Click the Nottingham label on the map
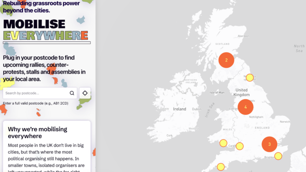This screenshot has height=172, width=306. click(x=258, y=117)
